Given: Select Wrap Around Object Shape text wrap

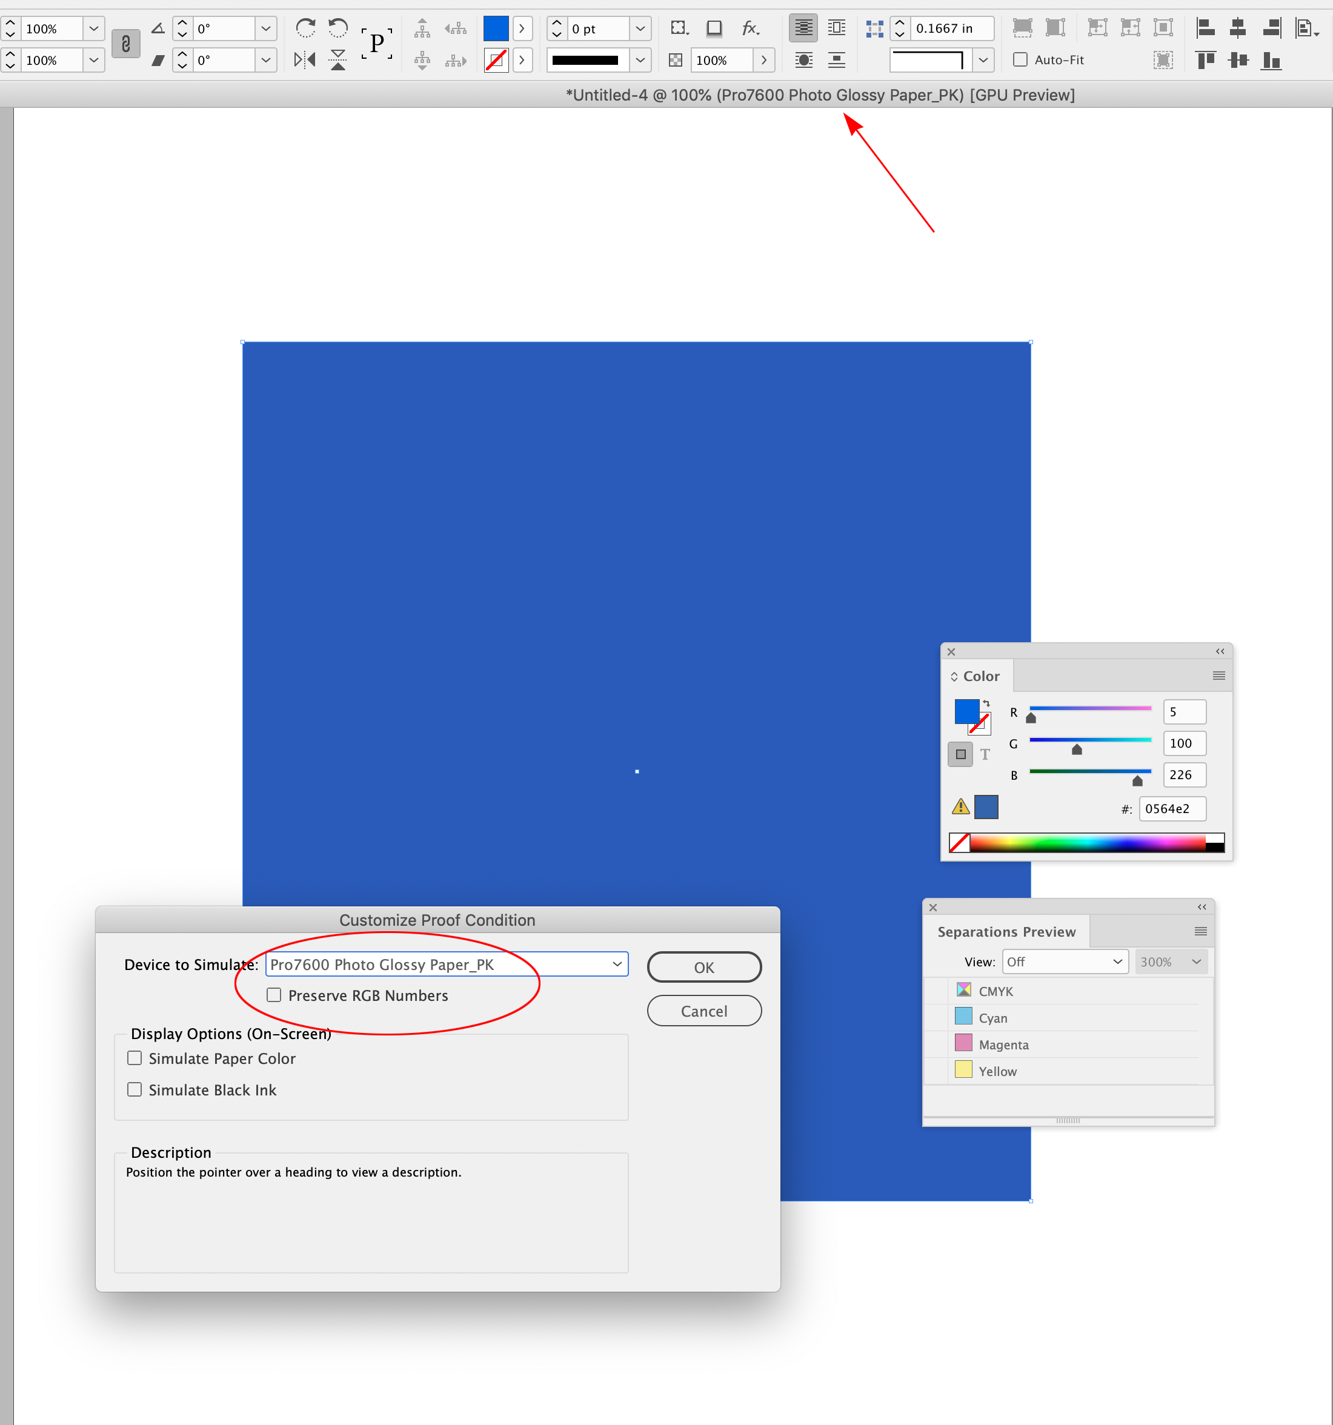Looking at the screenshot, I should 804,59.
